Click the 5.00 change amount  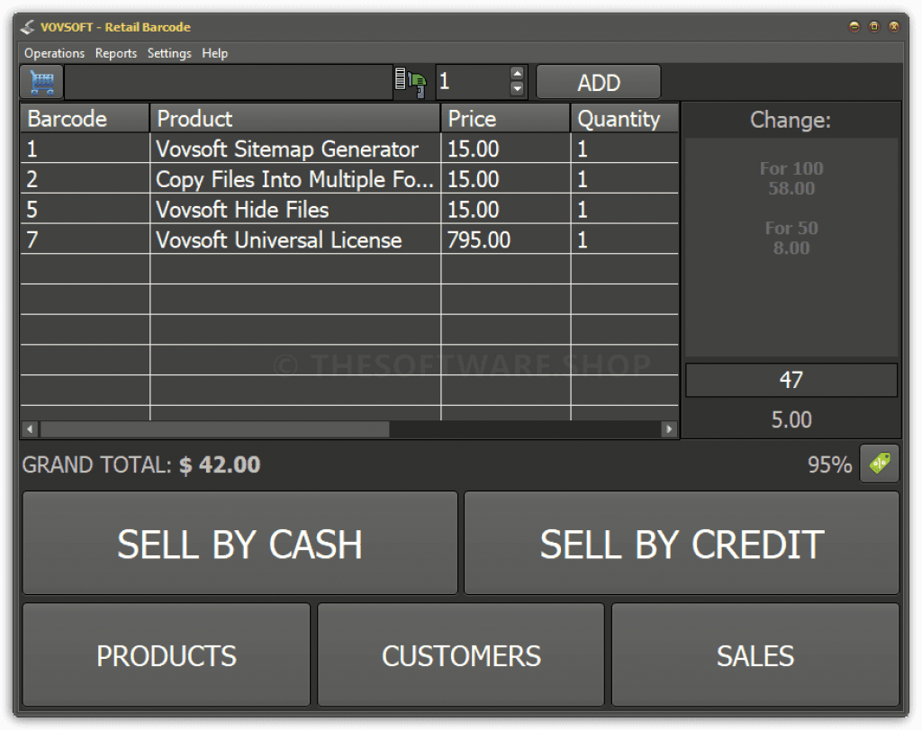pos(791,419)
